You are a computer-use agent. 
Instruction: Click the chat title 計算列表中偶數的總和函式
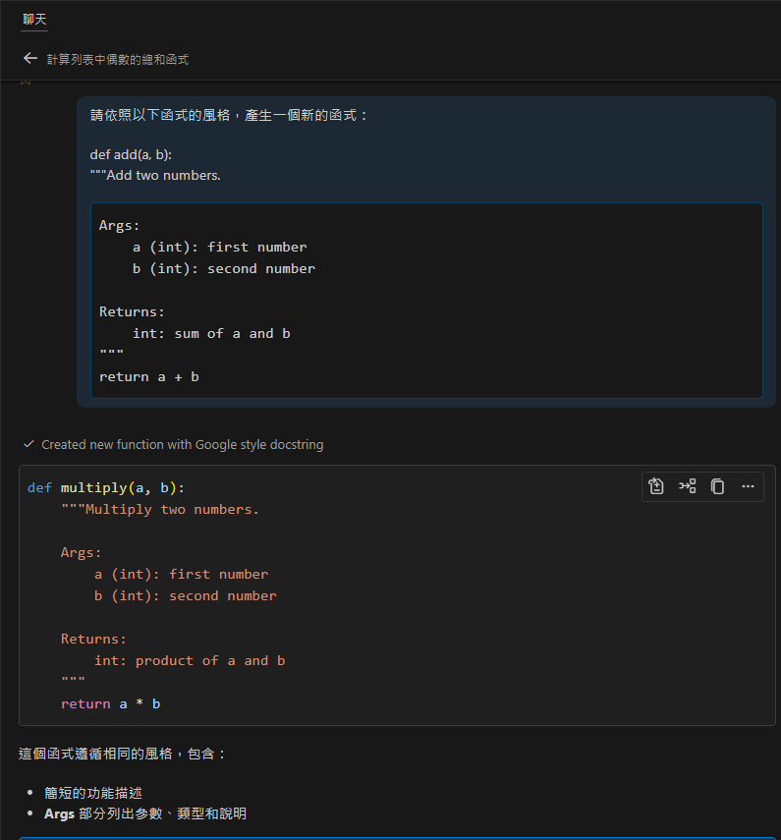[118, 60]
